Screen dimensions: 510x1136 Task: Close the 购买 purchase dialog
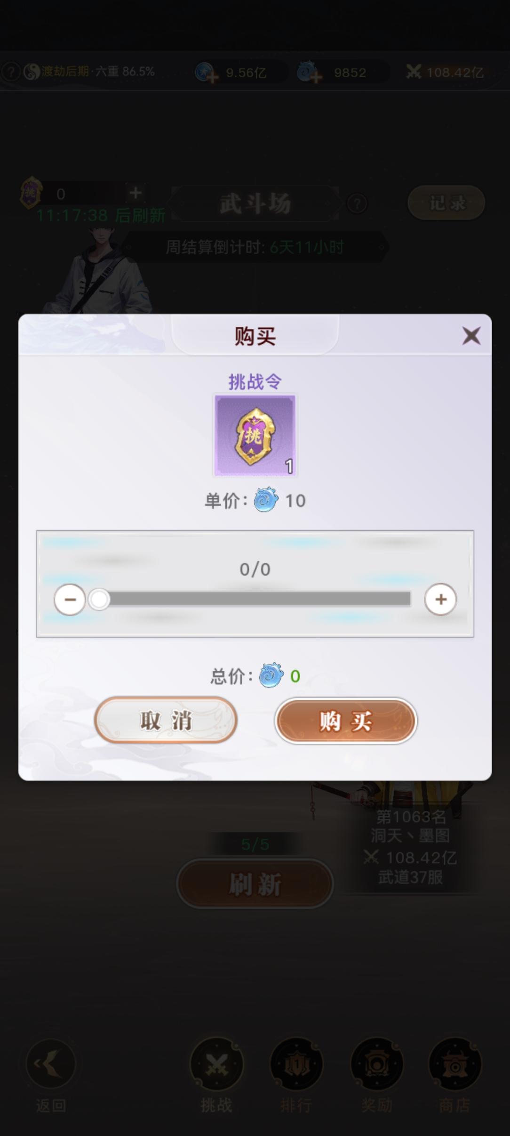coord(471,336)
